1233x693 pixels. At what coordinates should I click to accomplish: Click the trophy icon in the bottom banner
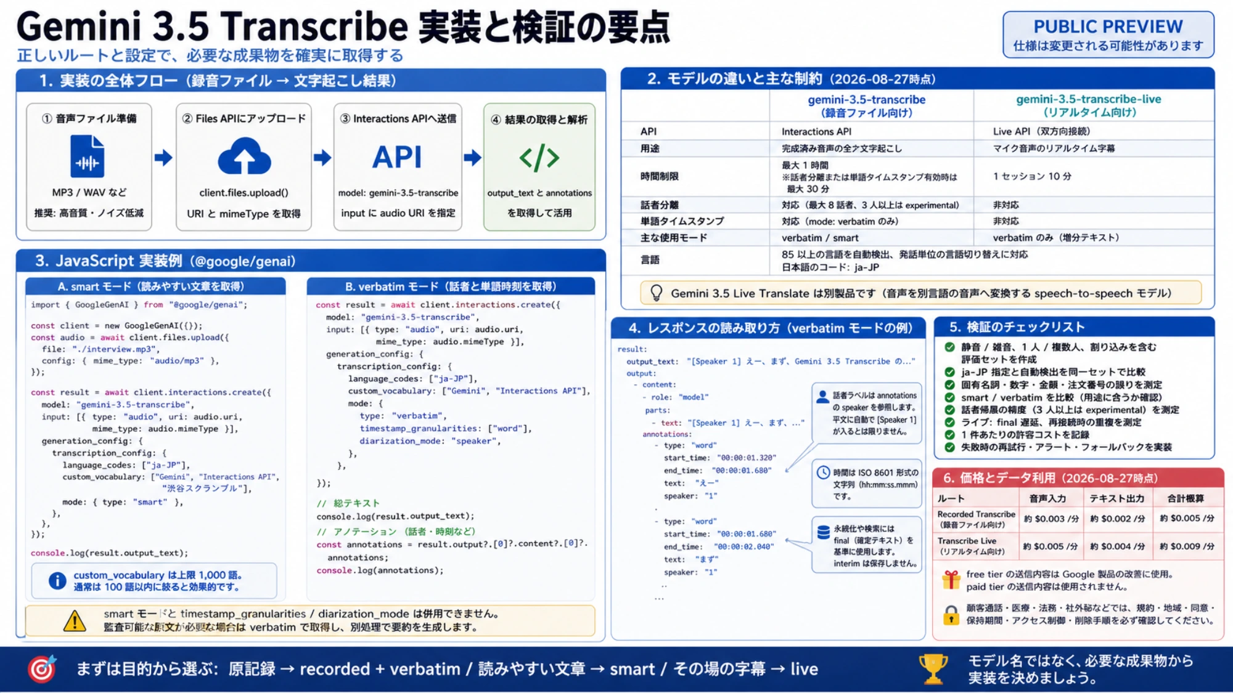click(x=933, y=669)
